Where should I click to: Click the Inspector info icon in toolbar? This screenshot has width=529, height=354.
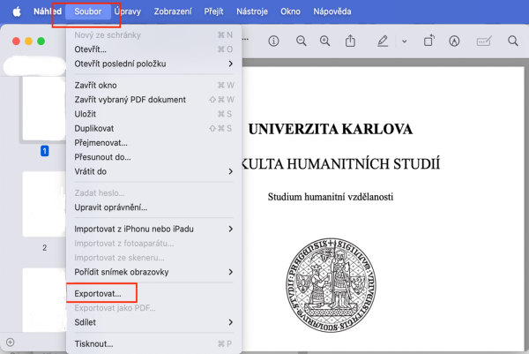click(273, 41)
